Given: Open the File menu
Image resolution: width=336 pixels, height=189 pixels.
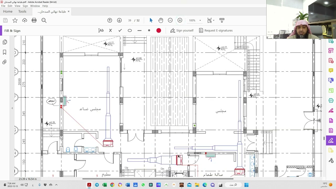Looking at the screenshot, I should click(3, 6).
